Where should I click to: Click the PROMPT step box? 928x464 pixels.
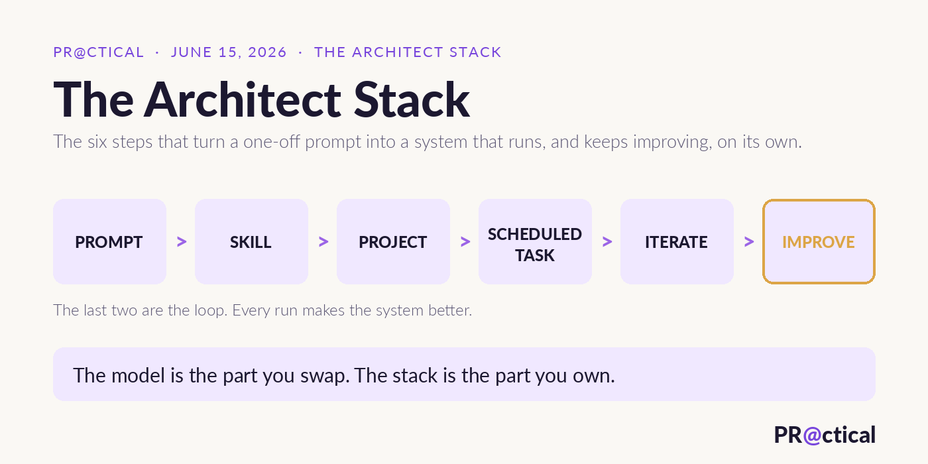click(109, 242)
